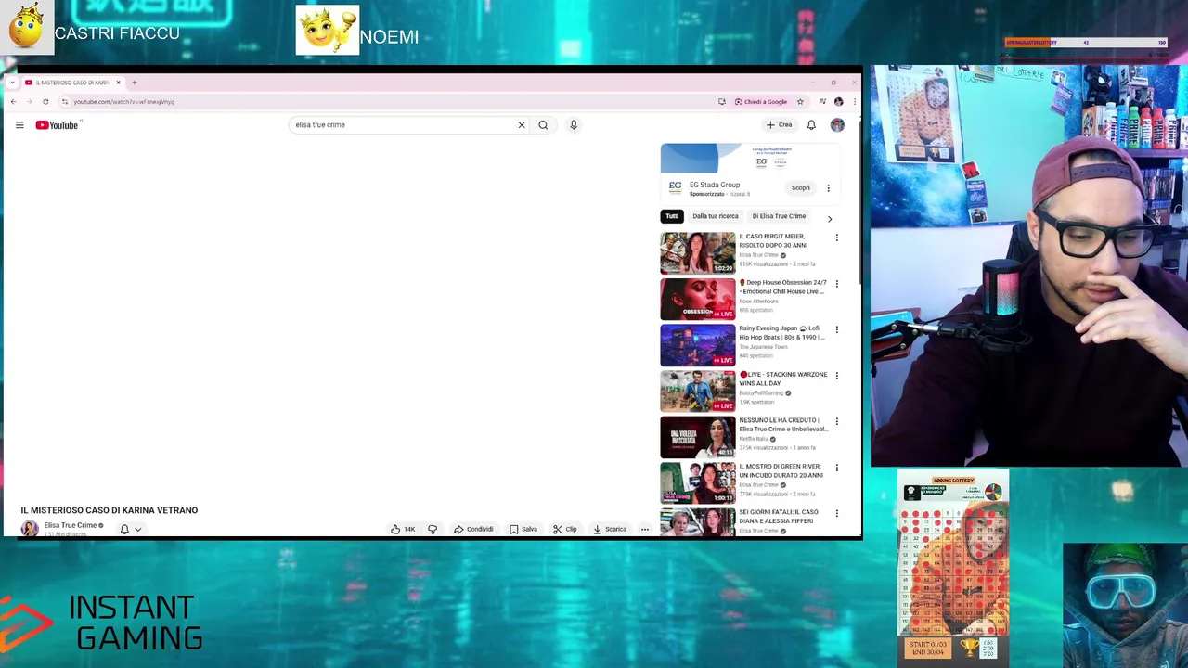Go forward with the browser forward arrow
Viewport: 1188px width, 668px height.
pos(29,102)
